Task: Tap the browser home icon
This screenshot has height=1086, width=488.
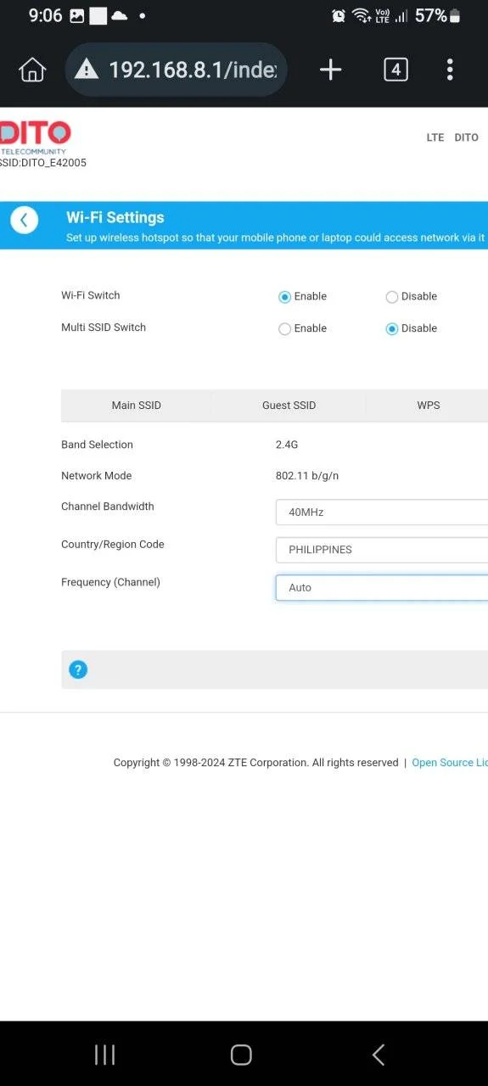Action: coord(32,70)
